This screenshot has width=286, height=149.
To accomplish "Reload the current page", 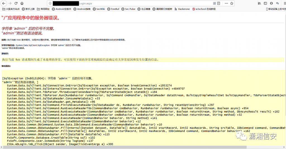I will (x=16, y=3).
